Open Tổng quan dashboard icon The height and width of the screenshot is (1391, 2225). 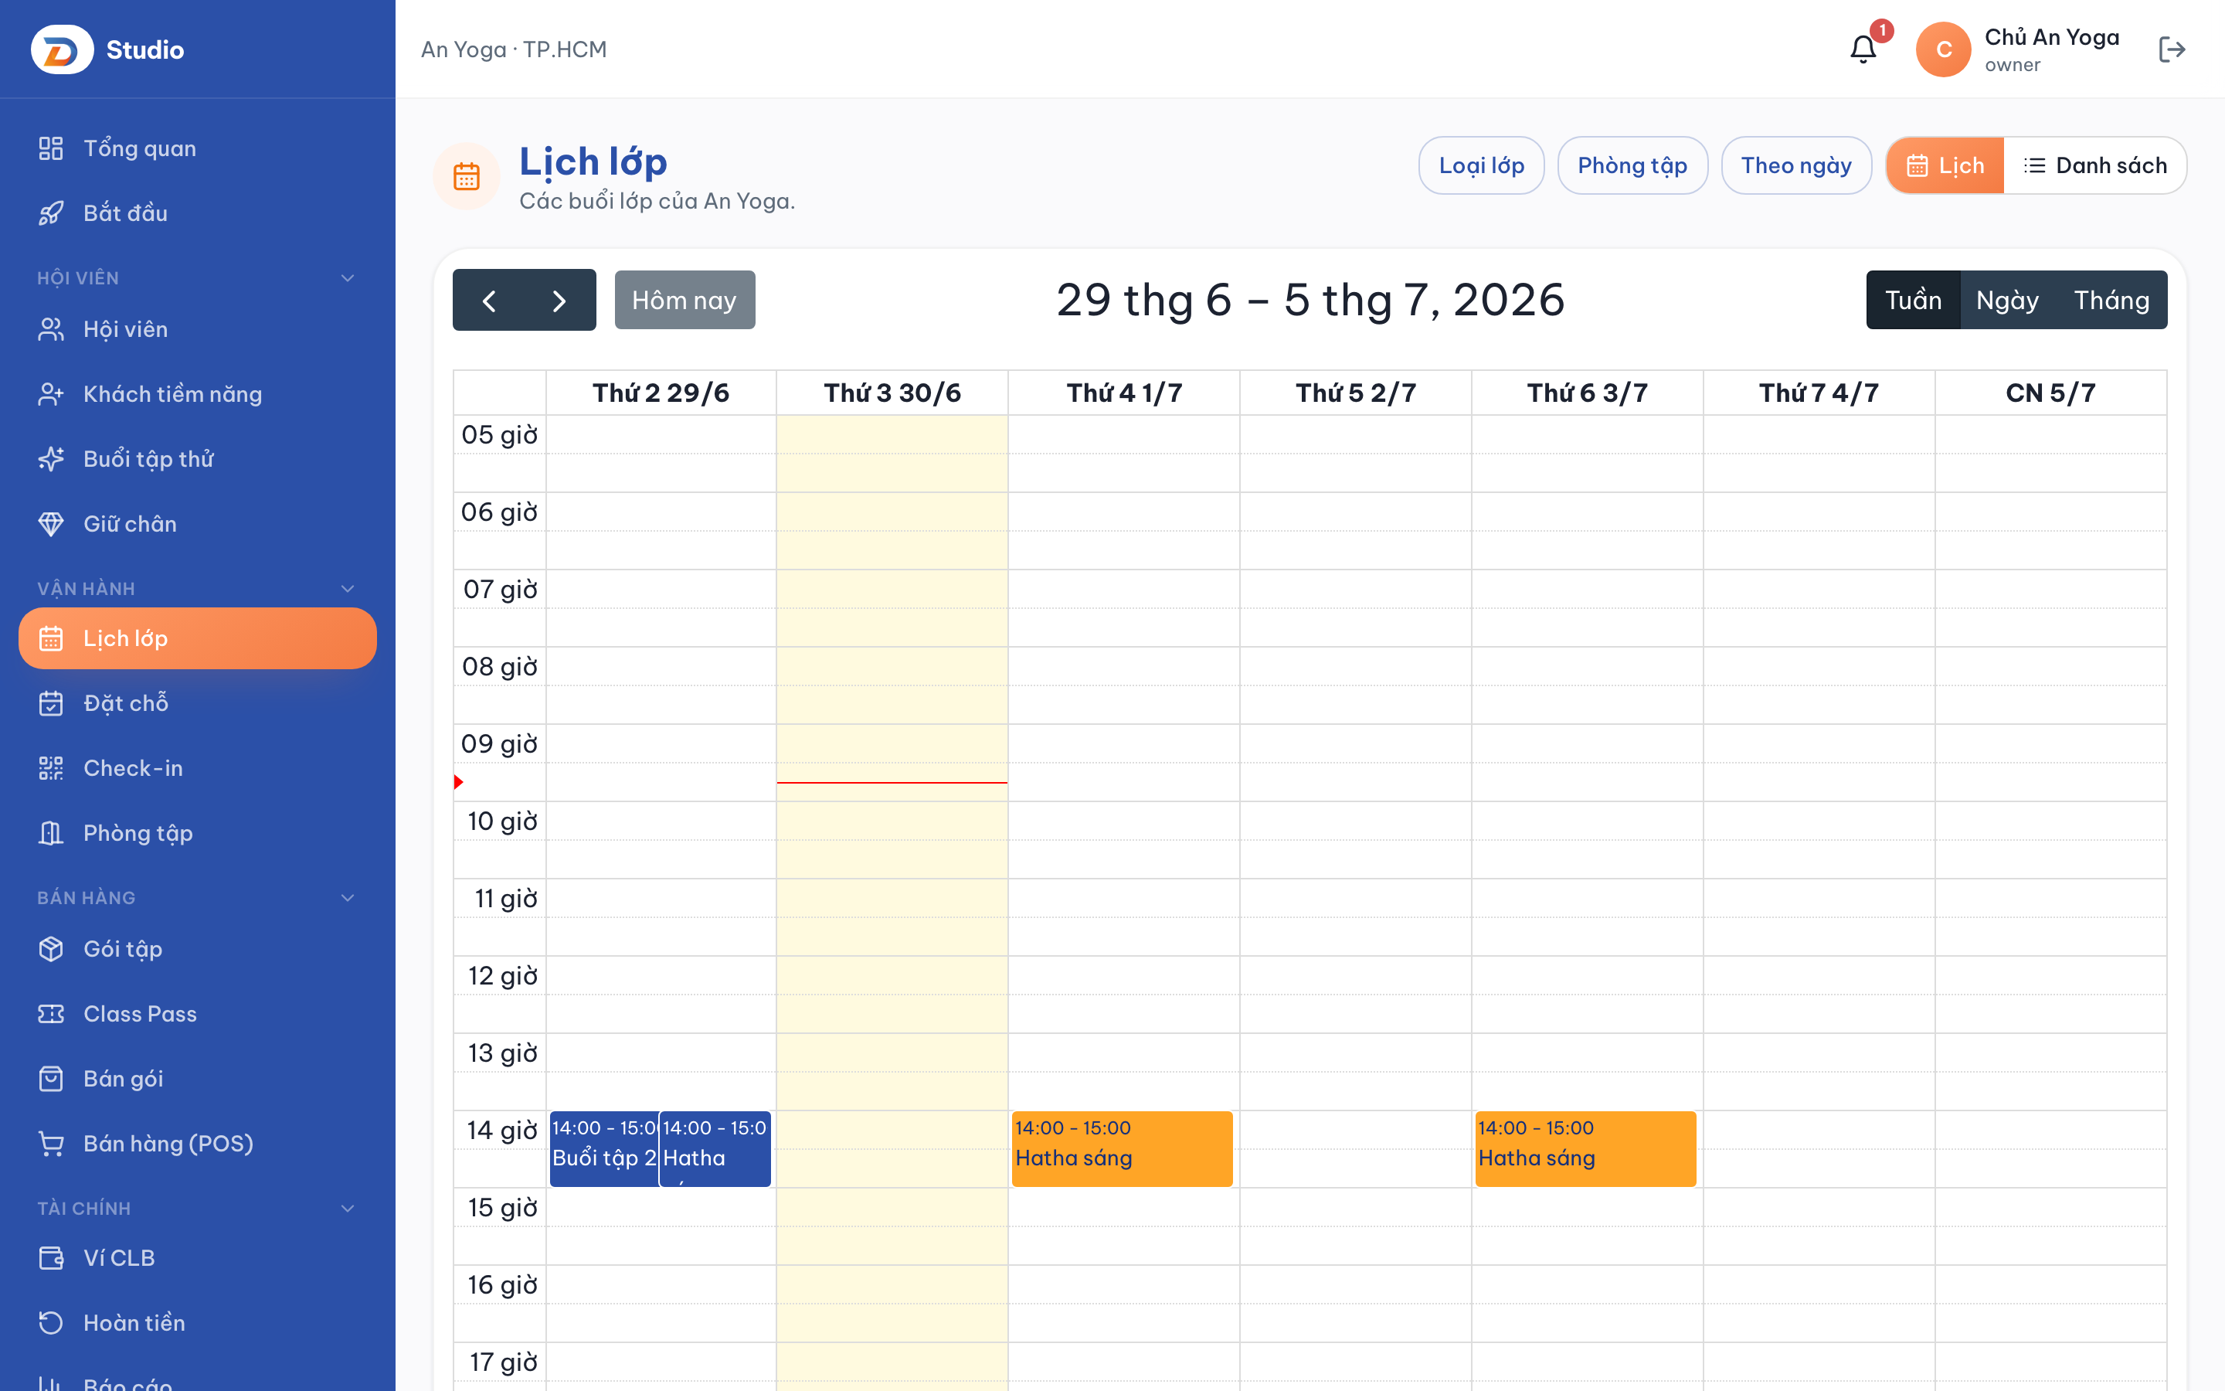50,148
